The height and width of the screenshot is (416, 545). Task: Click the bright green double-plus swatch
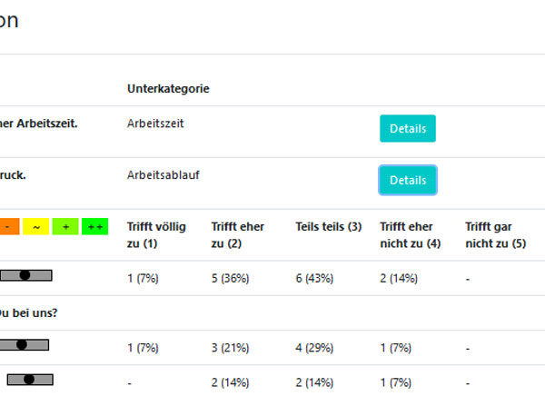pyautogui.click(x=94, y=226)
